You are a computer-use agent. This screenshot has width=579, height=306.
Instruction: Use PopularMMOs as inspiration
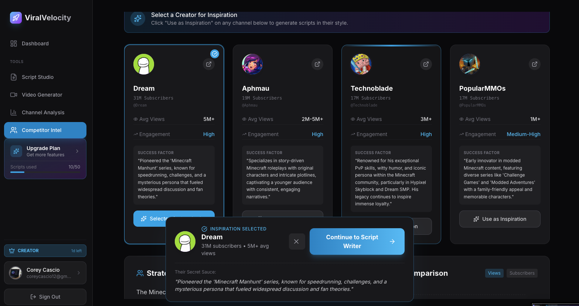click(500, 219)
